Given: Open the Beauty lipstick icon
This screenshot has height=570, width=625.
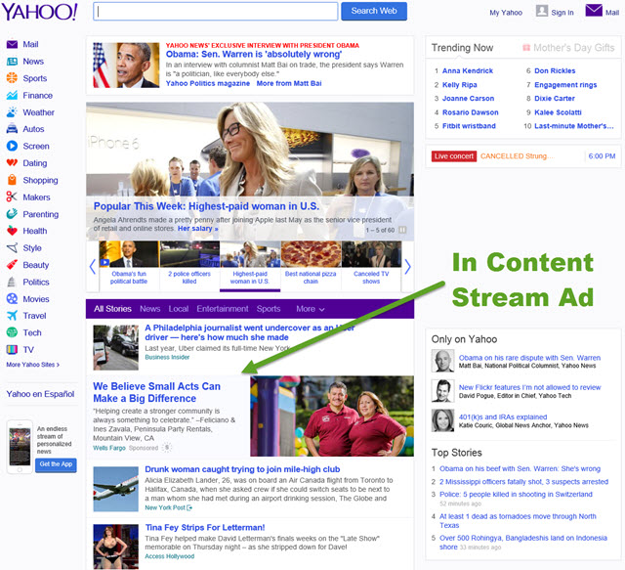Looking at the screenshot, I should pyautogui.click(x=12, y=265).
